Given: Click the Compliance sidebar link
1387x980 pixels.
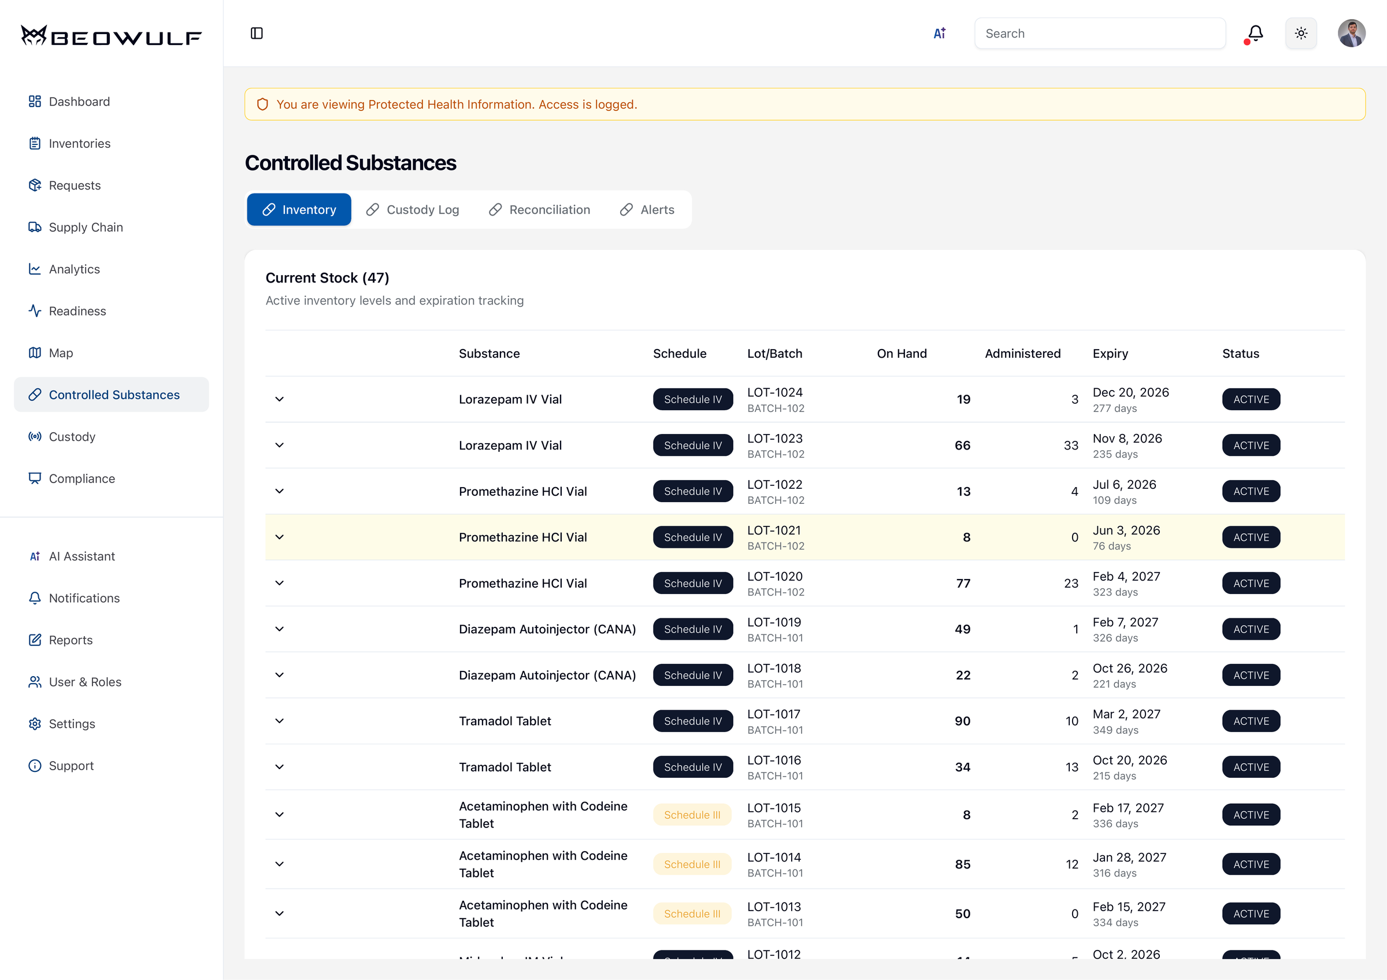Looking at the screenshot, I should 81,478.
